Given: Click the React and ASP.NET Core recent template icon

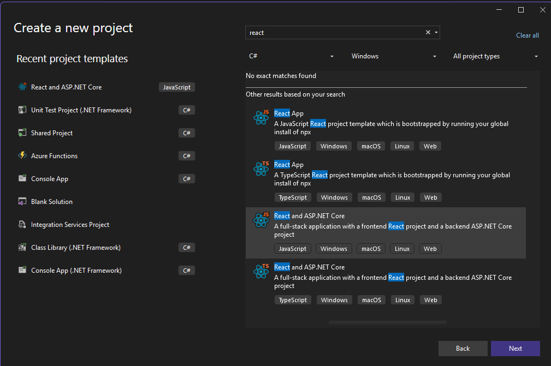Looking at the screenshot, I should tap(22, 87).
